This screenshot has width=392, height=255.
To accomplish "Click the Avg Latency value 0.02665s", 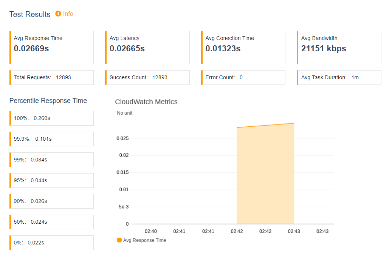I will (127, 48).
